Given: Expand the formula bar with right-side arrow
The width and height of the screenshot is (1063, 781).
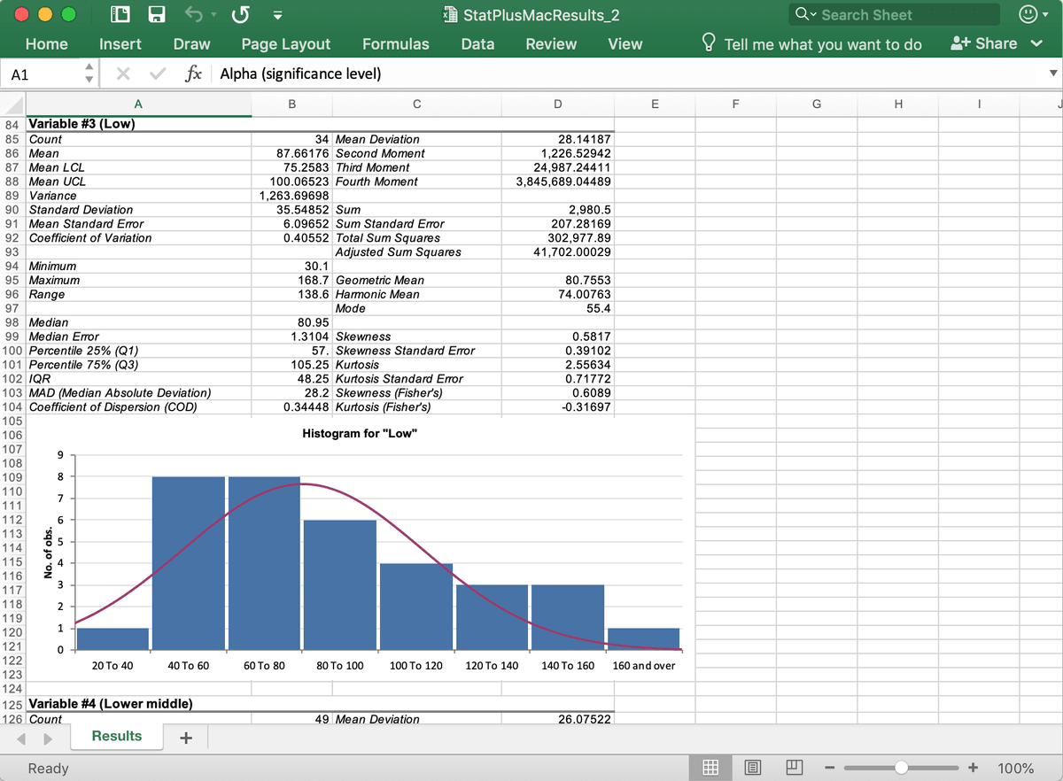Looking at the screenshot, I should [1052, 74].
